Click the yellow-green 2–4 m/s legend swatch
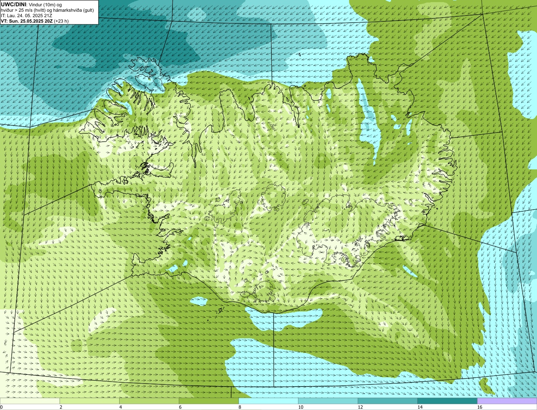 [89, 401]
